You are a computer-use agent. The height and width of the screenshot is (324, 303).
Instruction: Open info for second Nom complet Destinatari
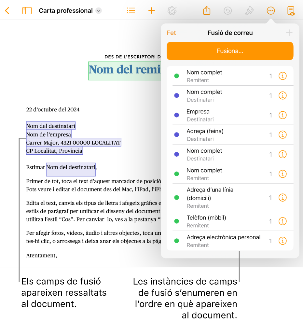point(282,154)
